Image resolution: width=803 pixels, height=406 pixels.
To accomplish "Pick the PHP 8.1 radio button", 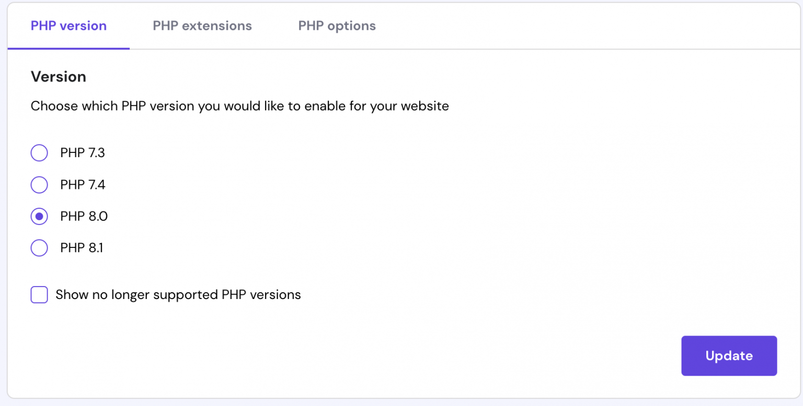I will point(39,247).
